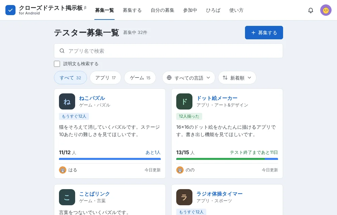
Task: Click the あと1人 label
Action: coord(153,153)
